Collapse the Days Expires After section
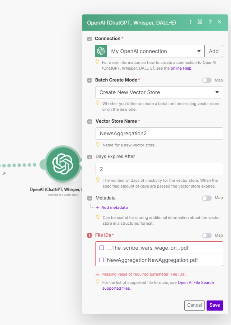 click(89, 157)
